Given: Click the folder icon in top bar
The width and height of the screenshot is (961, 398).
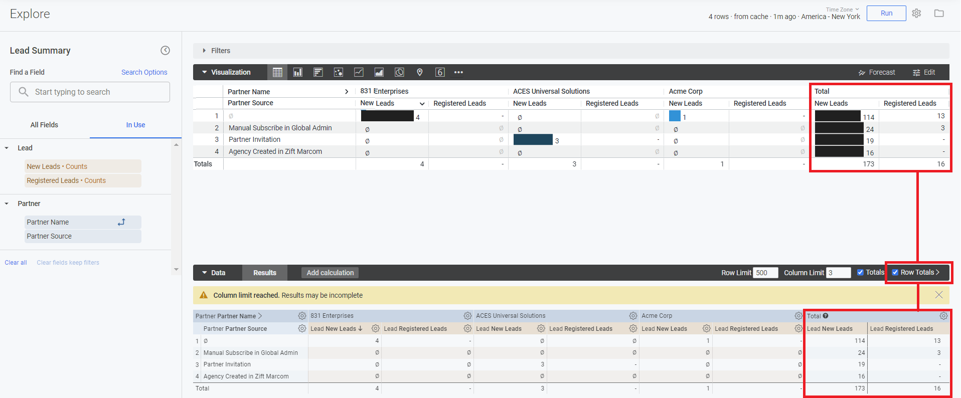Looking at the screenshot, I should click(x=939, y=14).
